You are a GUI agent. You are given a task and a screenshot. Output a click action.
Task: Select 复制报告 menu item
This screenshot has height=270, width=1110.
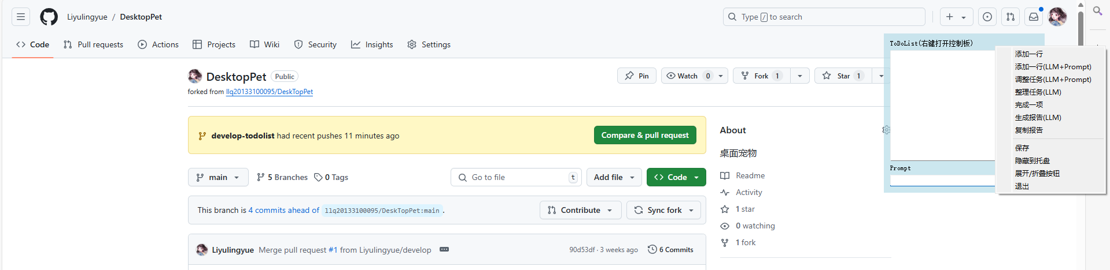pos(1050,130)
